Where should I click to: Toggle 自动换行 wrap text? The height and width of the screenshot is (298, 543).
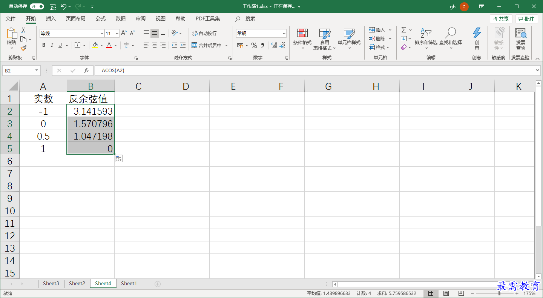coord(204,33)
